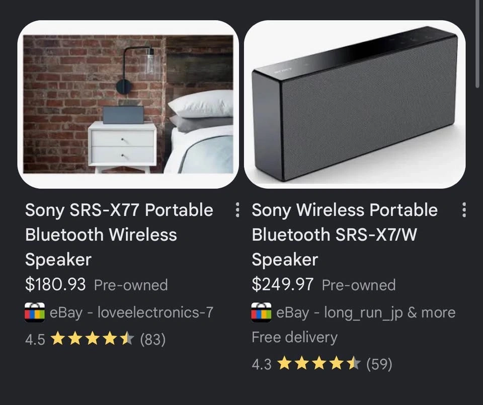Click the star rating icons for 4.3 score

coord(319,364)
